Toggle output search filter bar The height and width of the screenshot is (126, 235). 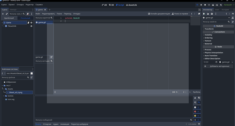[199, 102]
